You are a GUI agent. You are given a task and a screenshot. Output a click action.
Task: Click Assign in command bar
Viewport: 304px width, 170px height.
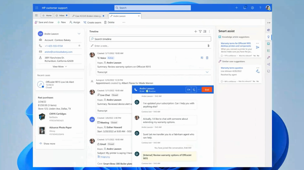click(75, 22)
